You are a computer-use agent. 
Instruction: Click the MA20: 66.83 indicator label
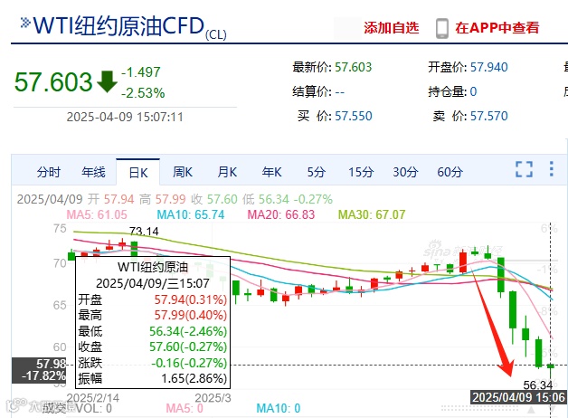281,214
